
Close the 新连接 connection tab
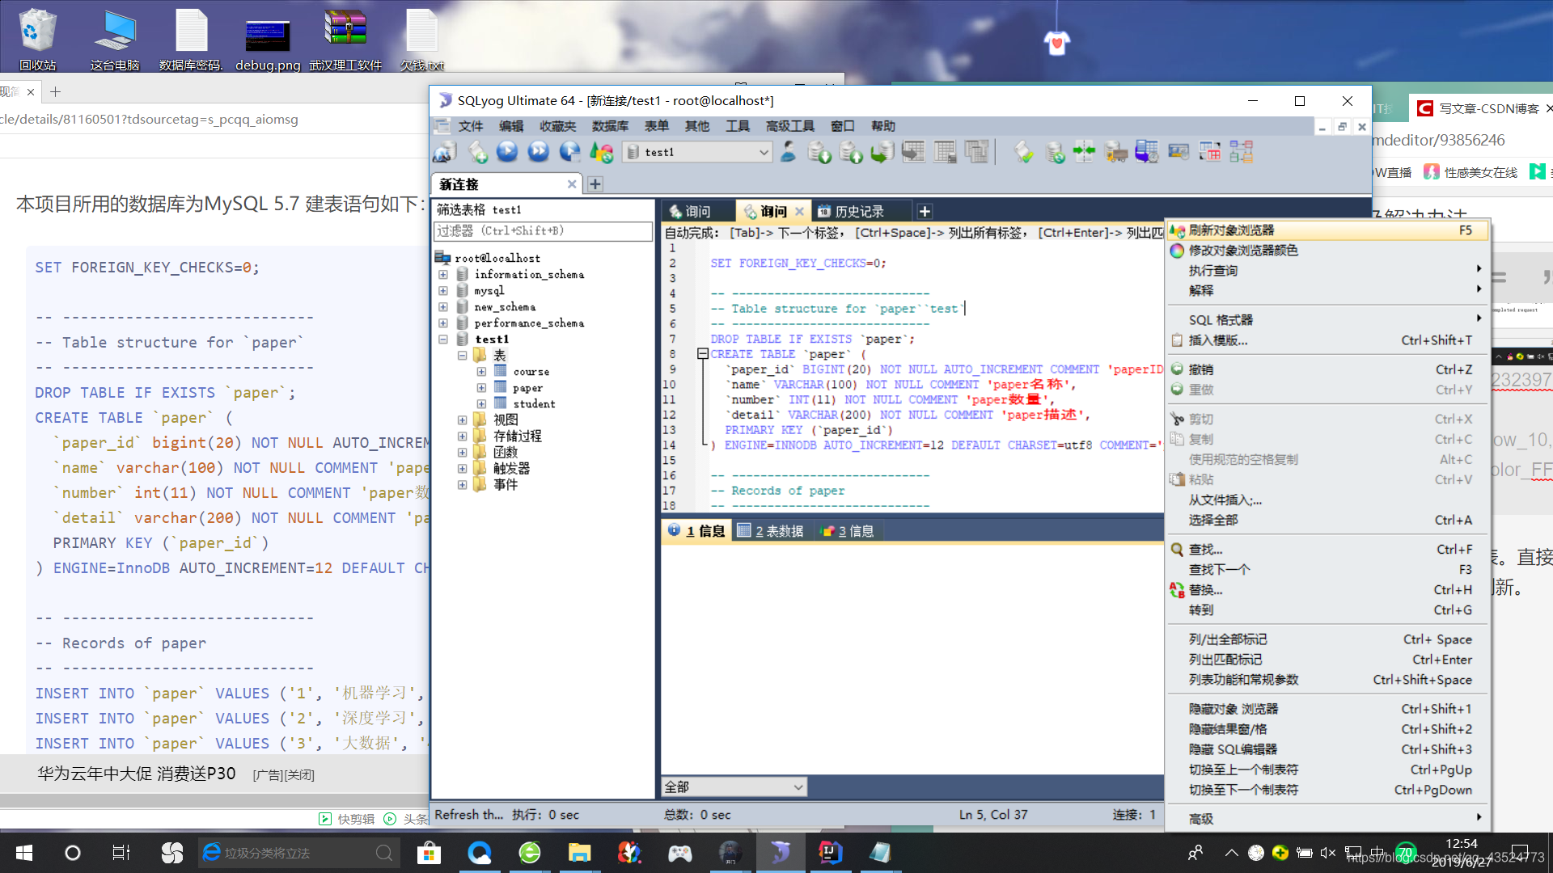[x=572, y=184]
